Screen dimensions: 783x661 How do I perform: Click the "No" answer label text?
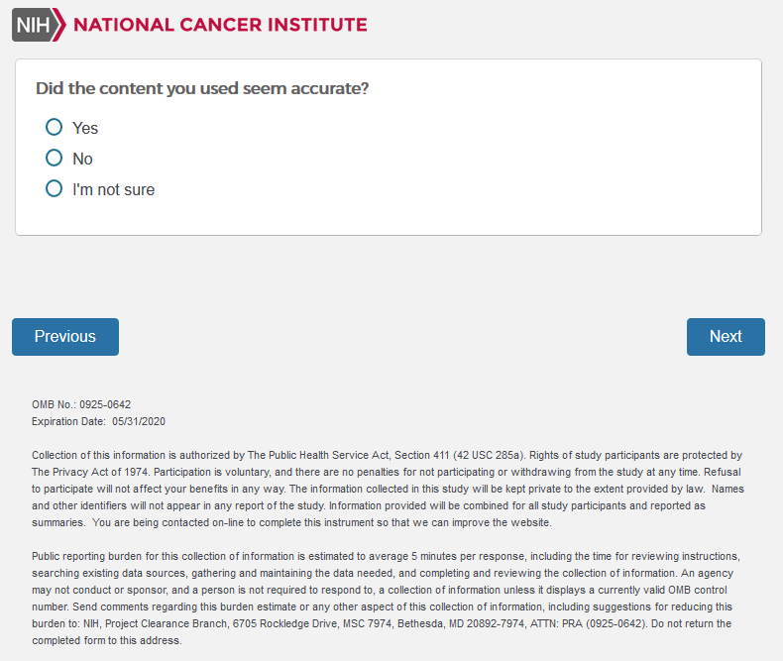(82, 159)
